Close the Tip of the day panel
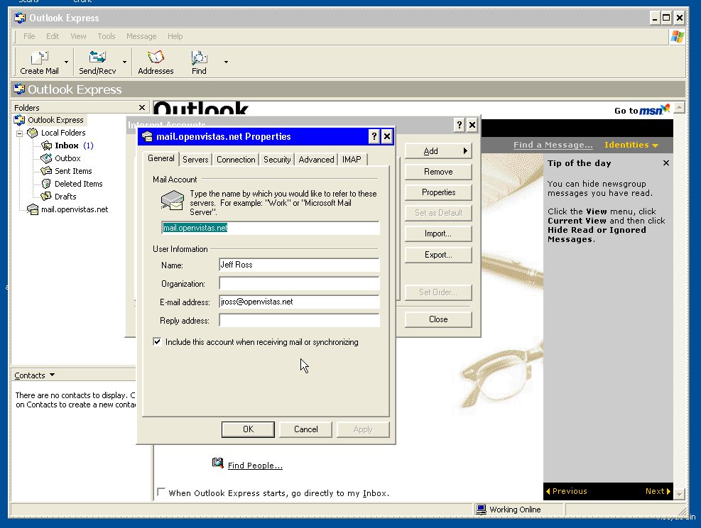The image size is (701, 528). coord(666,163)
